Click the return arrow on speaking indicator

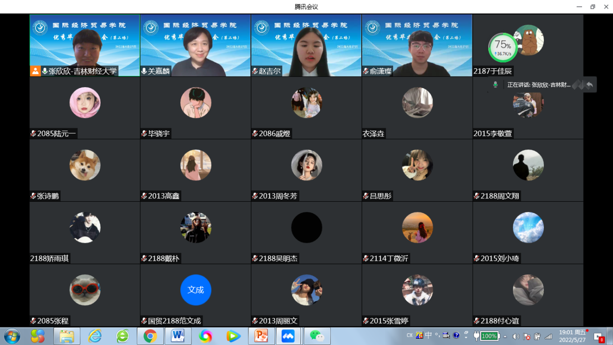(x=589, y=85)
